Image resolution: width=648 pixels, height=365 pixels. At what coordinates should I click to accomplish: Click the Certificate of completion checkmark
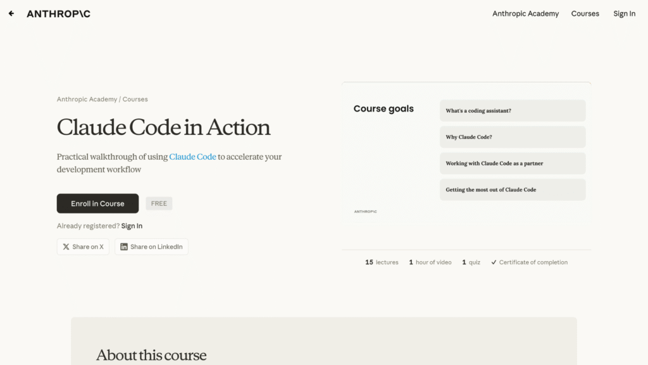tap(494, 262)
